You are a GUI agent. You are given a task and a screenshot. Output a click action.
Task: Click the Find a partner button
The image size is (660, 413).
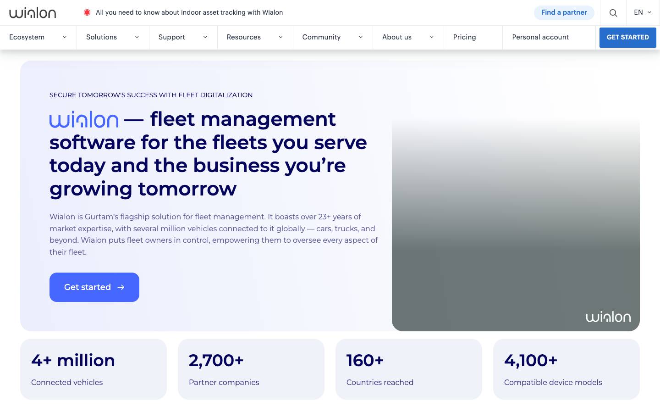(564, 12)
